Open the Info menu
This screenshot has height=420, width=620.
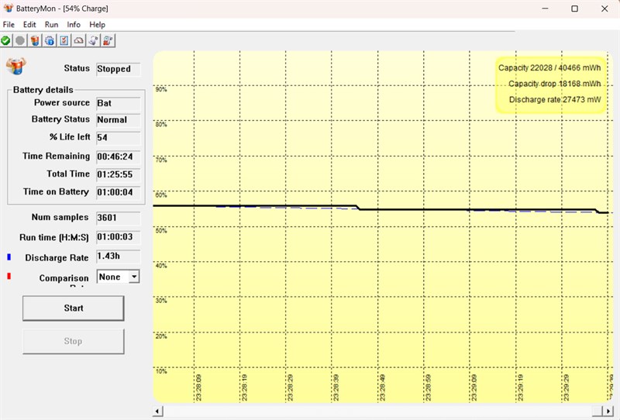click(74, 25)
